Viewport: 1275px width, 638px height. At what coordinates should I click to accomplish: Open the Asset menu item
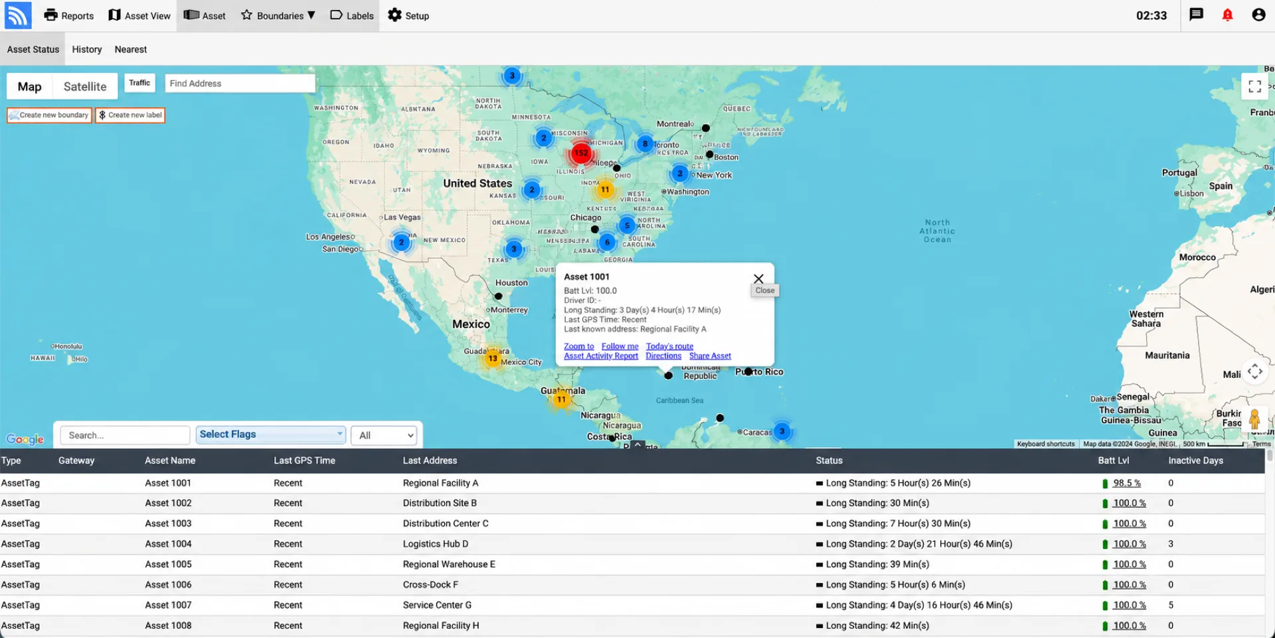point(205,15)
